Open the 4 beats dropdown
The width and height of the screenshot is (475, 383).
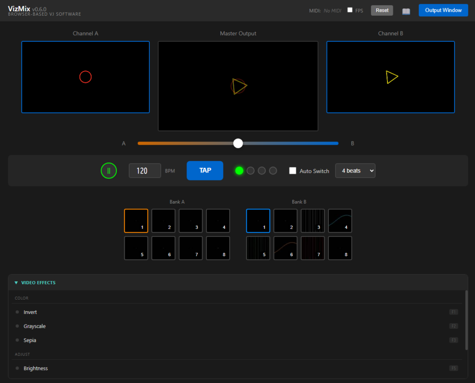click(x=355, y=171)
